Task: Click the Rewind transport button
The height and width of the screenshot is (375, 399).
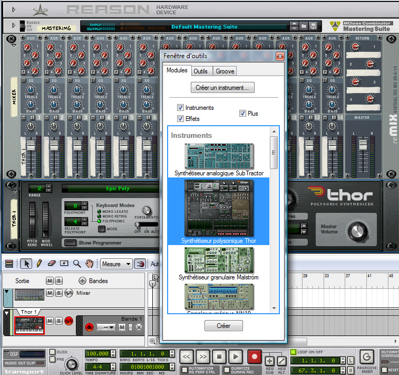Action: click(x=186, y=357)
